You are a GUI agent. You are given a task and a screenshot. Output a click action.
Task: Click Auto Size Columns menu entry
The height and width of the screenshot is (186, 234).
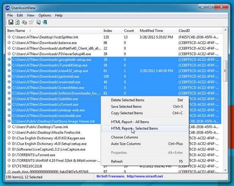click(145, 144)
